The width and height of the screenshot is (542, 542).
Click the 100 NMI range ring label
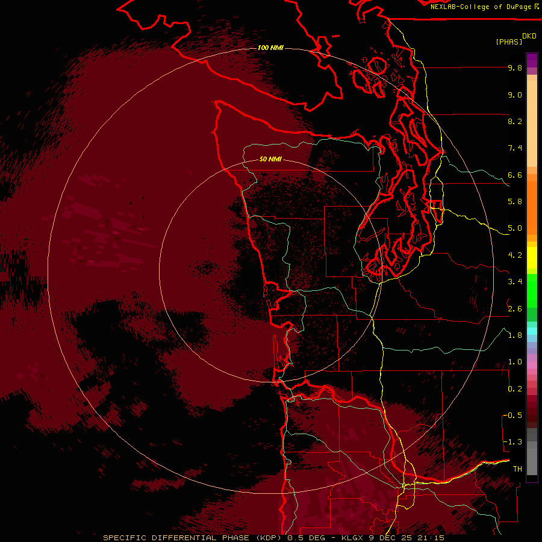(x=270, y=48)
